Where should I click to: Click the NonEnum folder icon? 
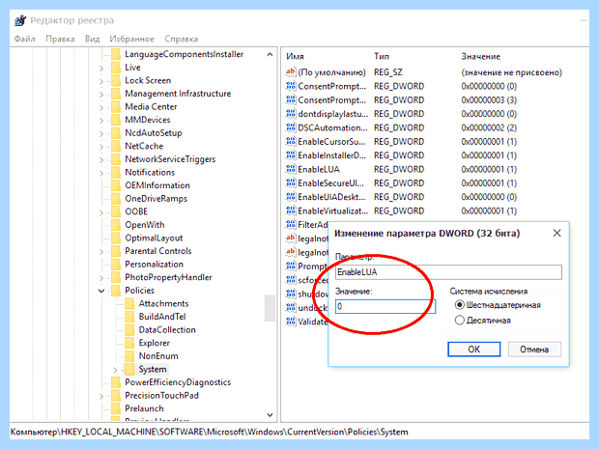(129, 356)
